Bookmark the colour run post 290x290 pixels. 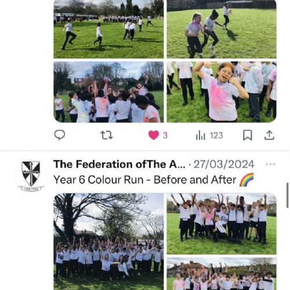click(248, 135)
